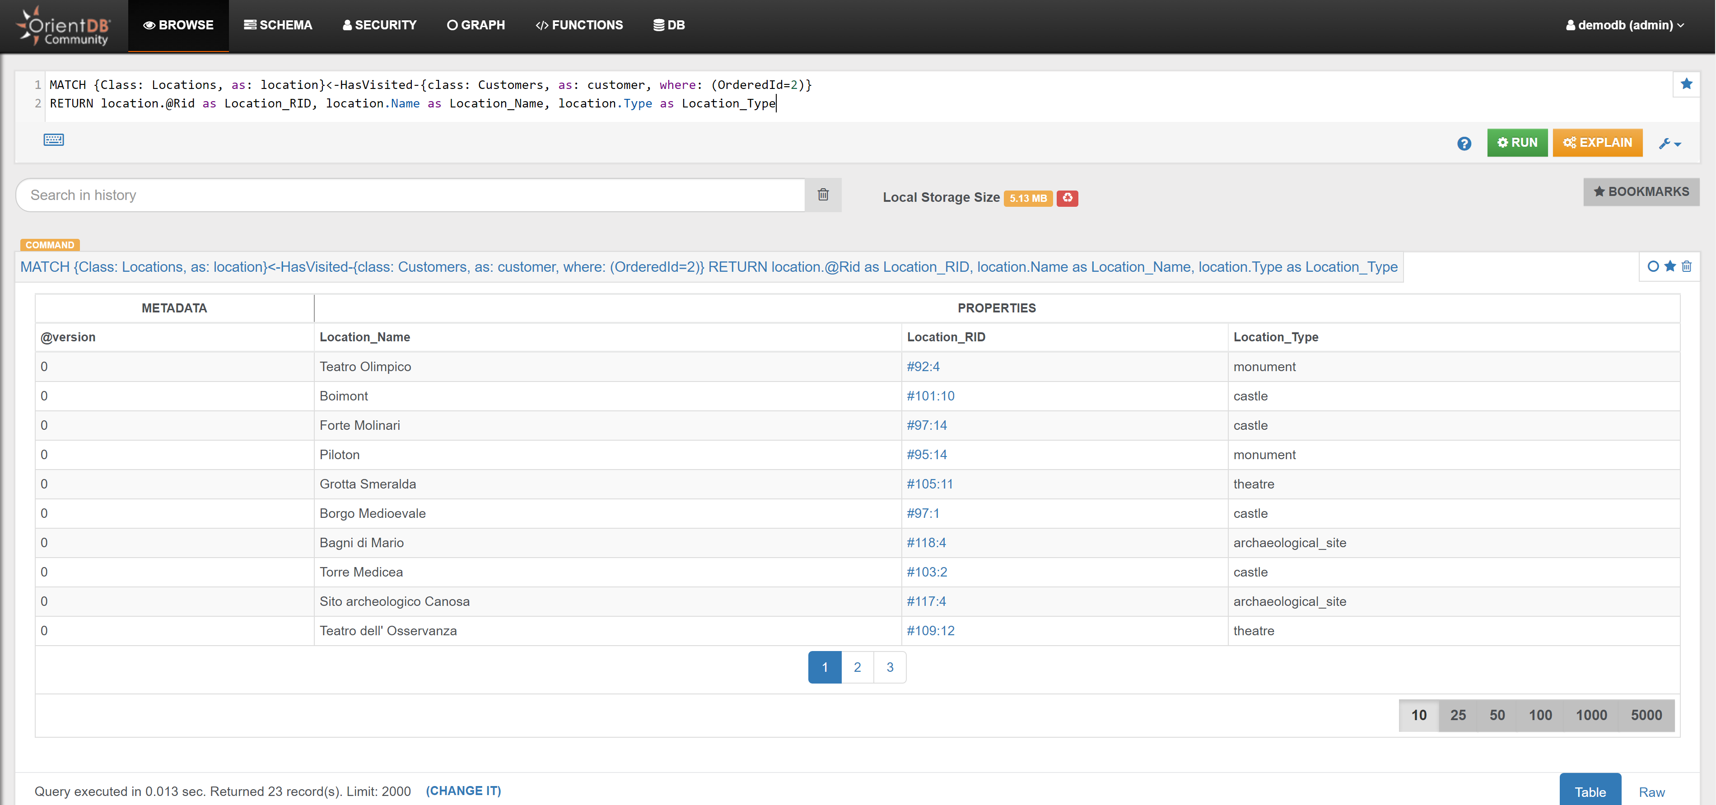Star the executed command result
Screen dimensions: 1716x805
pyautogui.click(x=1669, y=266)
